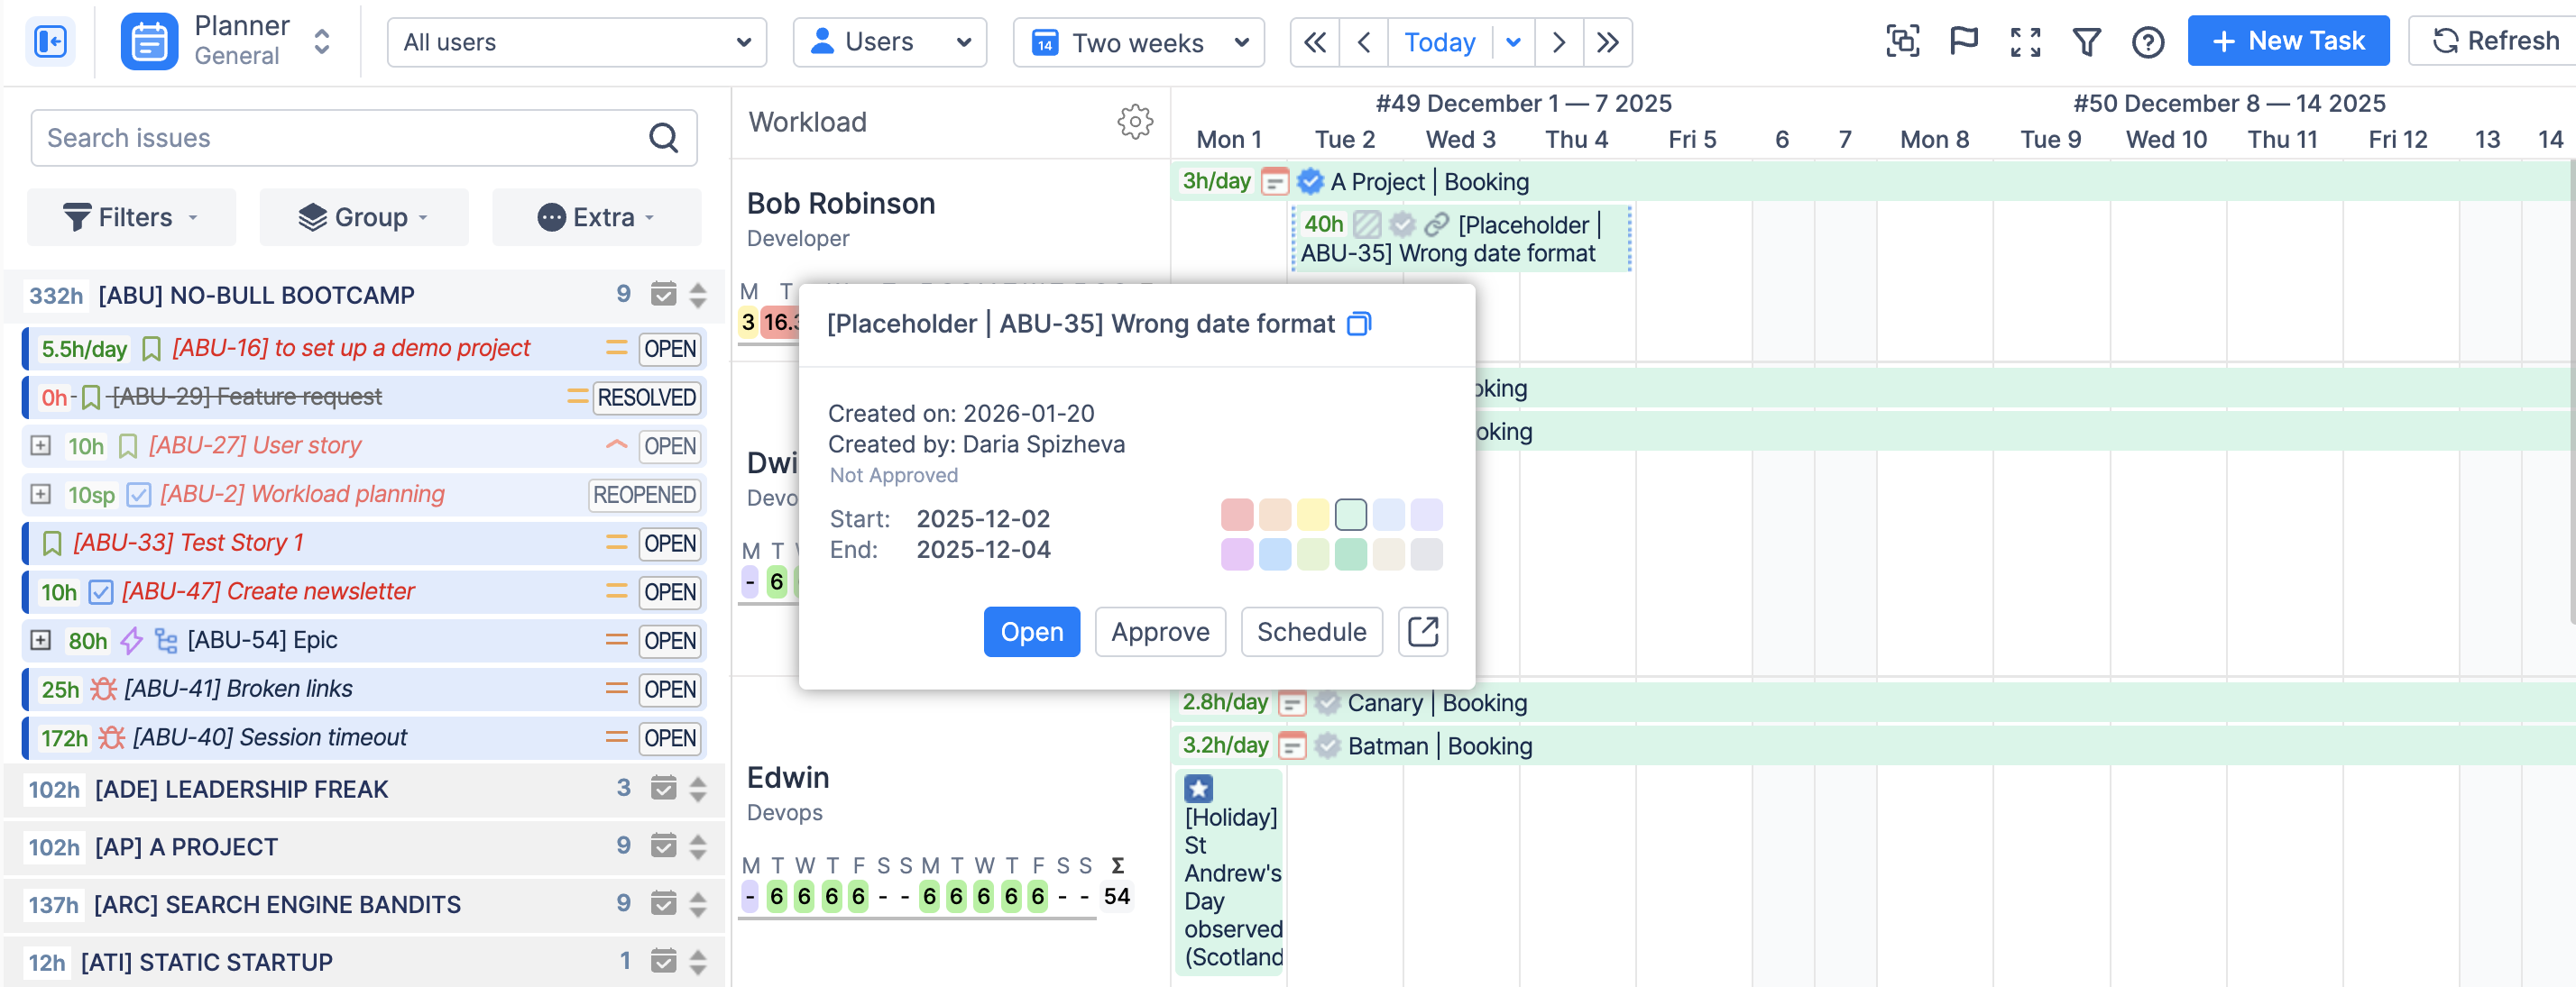This screenshot has width=2576, height=987.
Task: Pick the yellow color swatch
Action: [1313, 515]
